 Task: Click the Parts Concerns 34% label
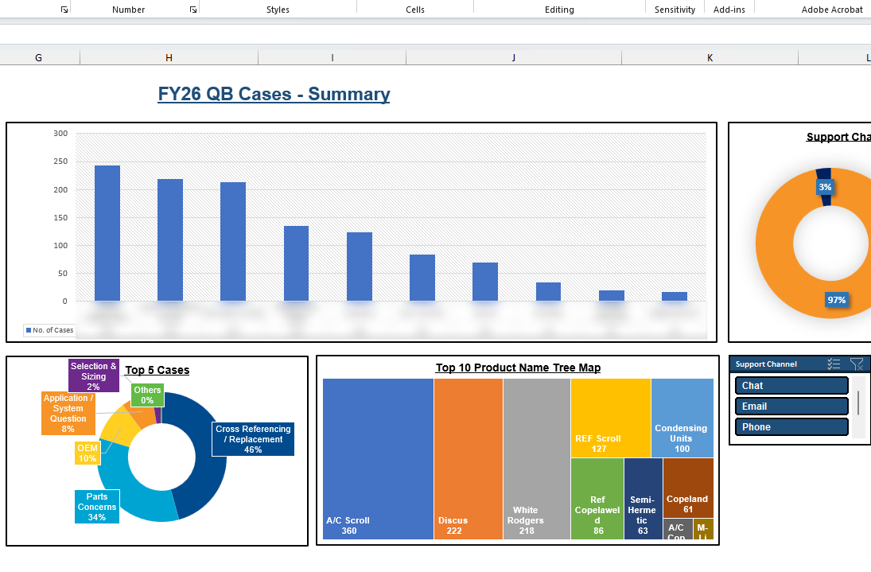[97, 507]
